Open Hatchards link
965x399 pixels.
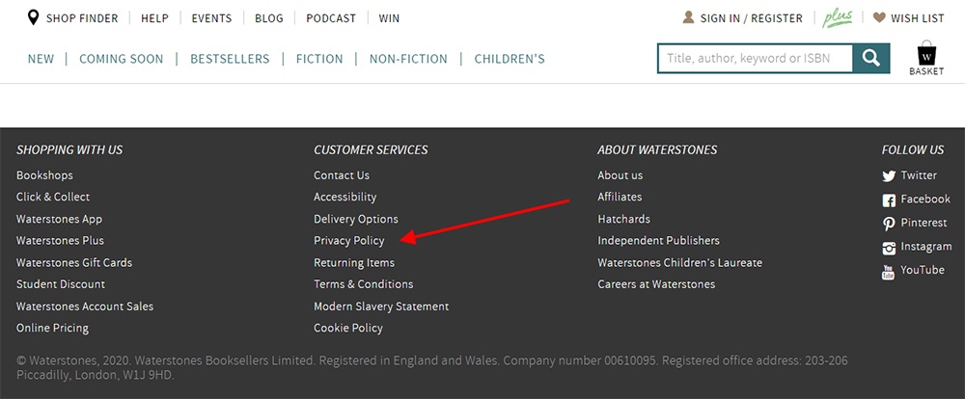(624, 219)
